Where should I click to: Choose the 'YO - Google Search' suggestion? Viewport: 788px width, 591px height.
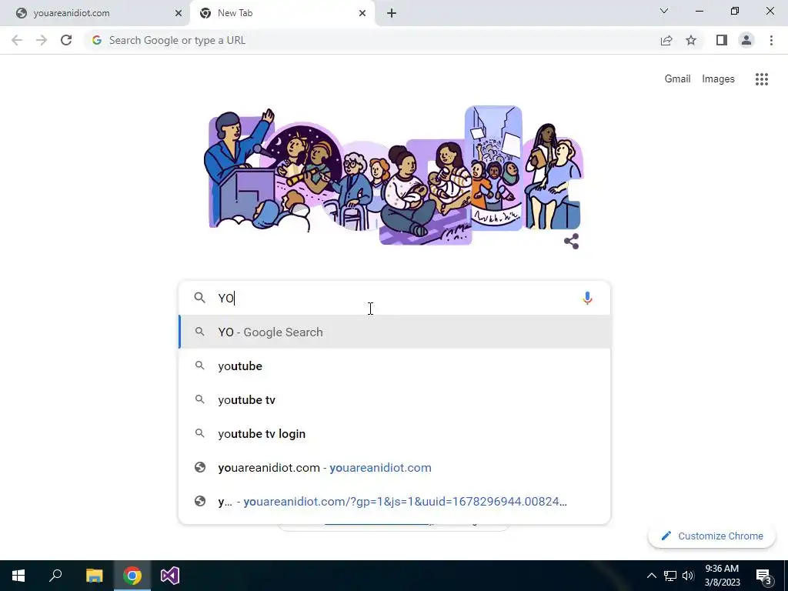[x=395, y=332]
